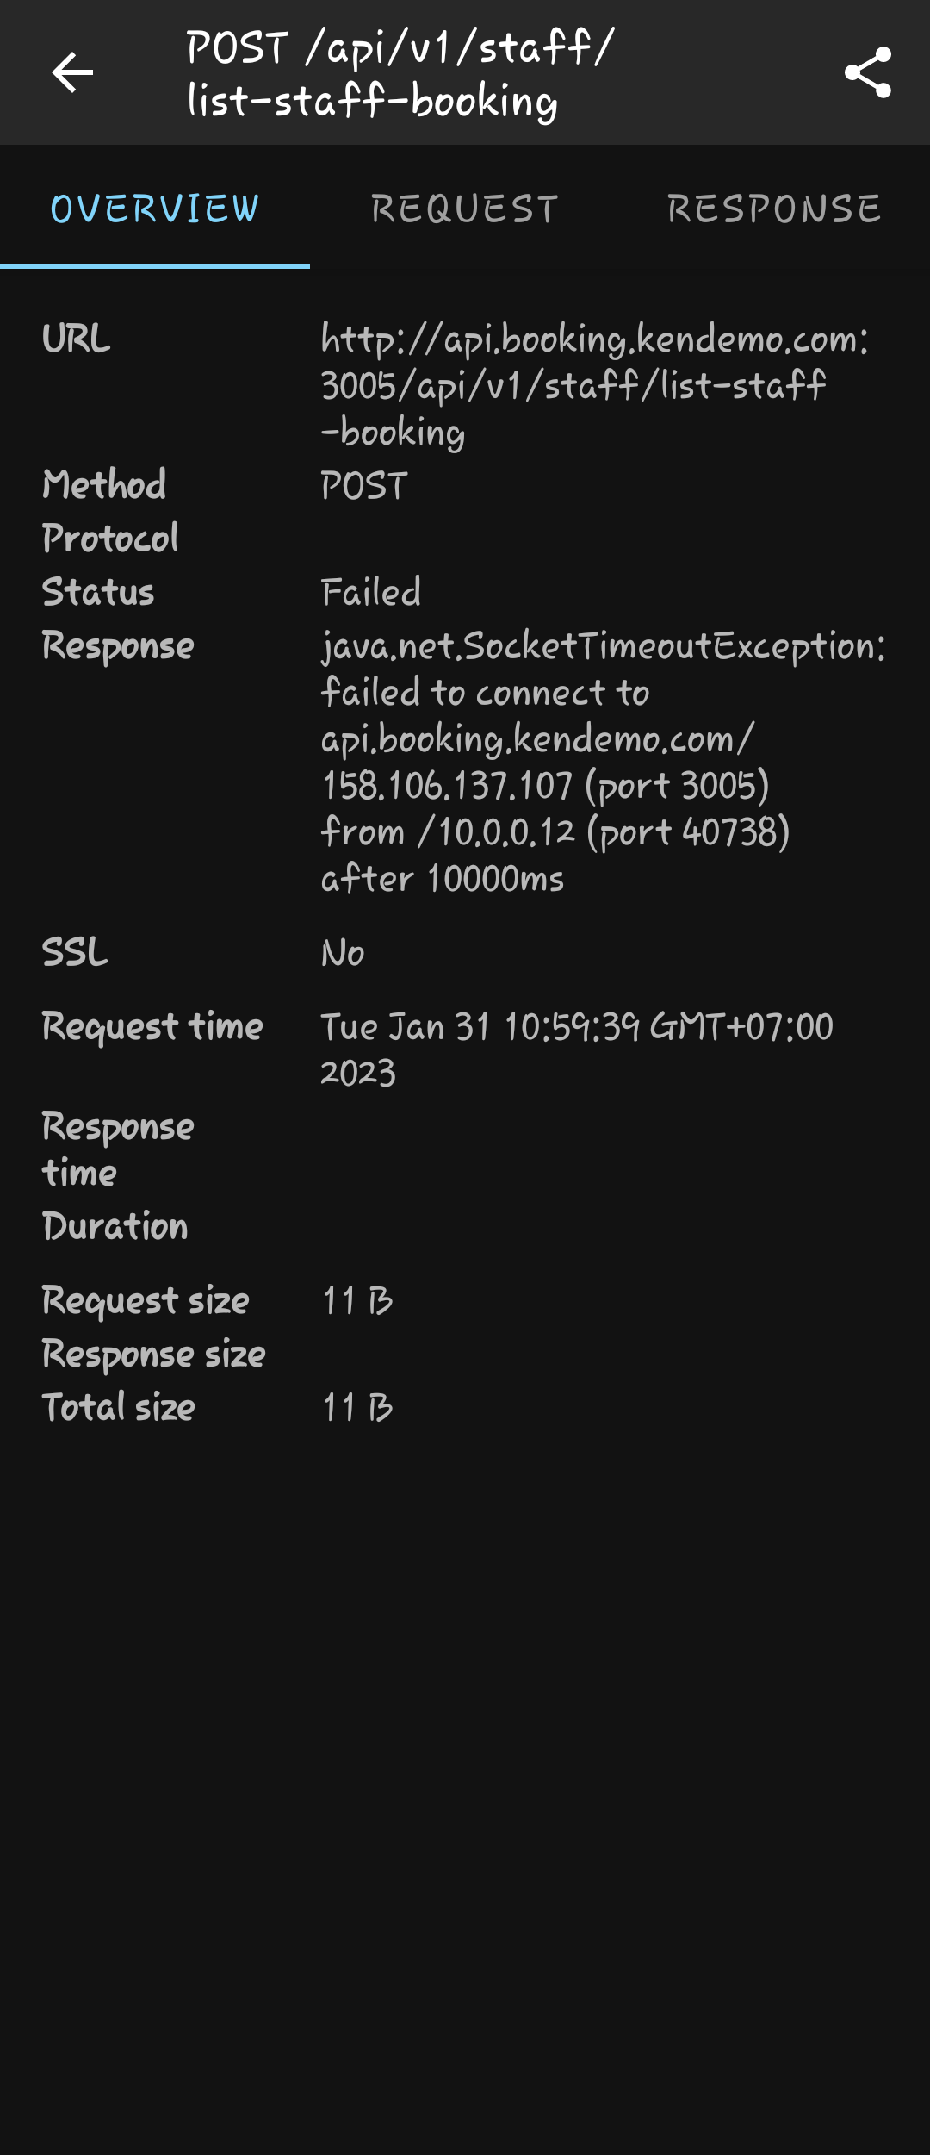Click the request URL value
The width and height of the screenshot is (930, 2155).
point(594,385)
